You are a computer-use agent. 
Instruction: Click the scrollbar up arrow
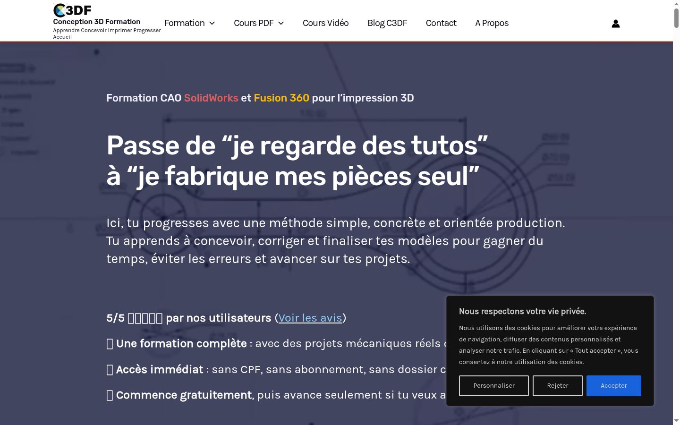point(676,4)
